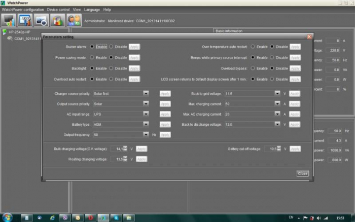Select HP-2540p-HP tree node
Viewport: 355px width, 222px height.
tap(19, 32)
